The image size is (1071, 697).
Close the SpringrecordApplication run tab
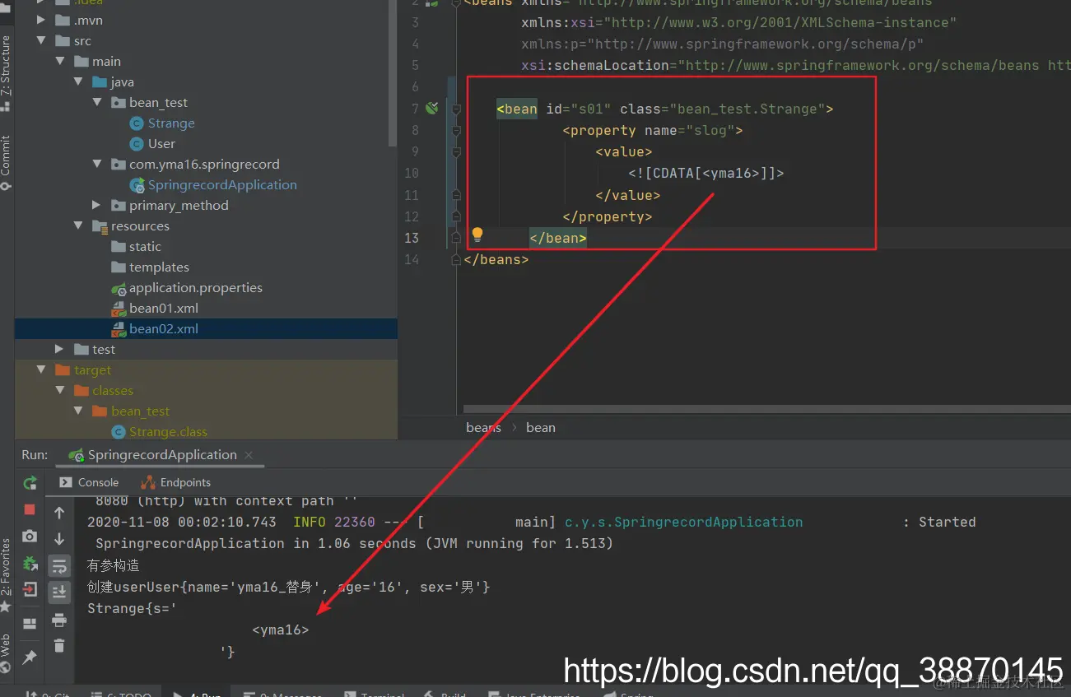(x=249, y=455)
